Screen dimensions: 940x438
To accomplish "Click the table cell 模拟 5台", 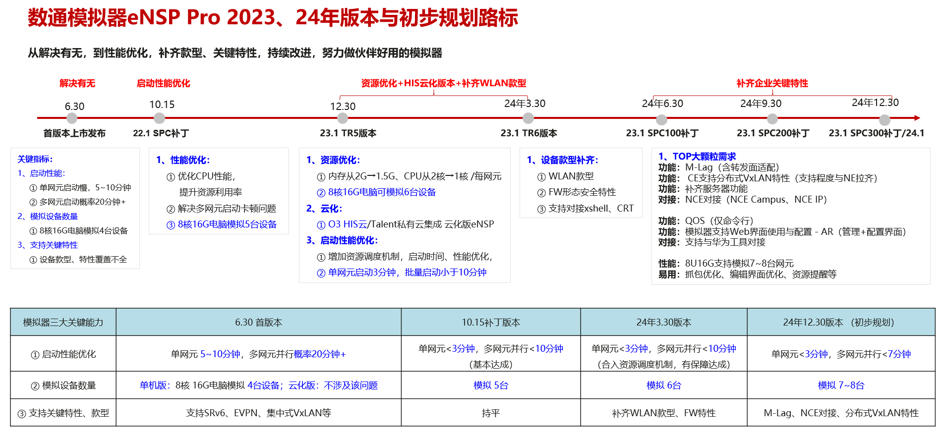I will tap(491, 385).
